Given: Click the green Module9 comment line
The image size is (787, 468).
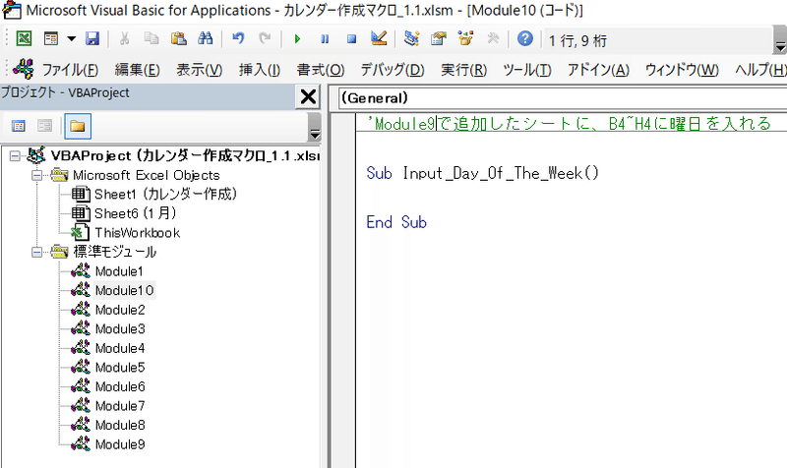Looking at the screenshot, I should point(569,124).
